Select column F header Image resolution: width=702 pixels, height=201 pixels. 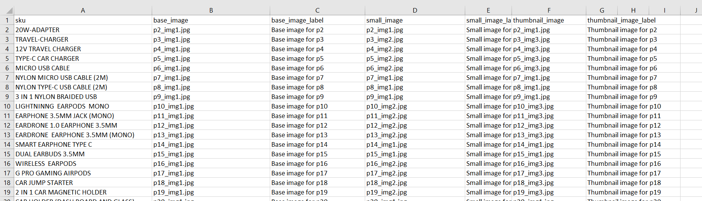[x=549, y=11]
